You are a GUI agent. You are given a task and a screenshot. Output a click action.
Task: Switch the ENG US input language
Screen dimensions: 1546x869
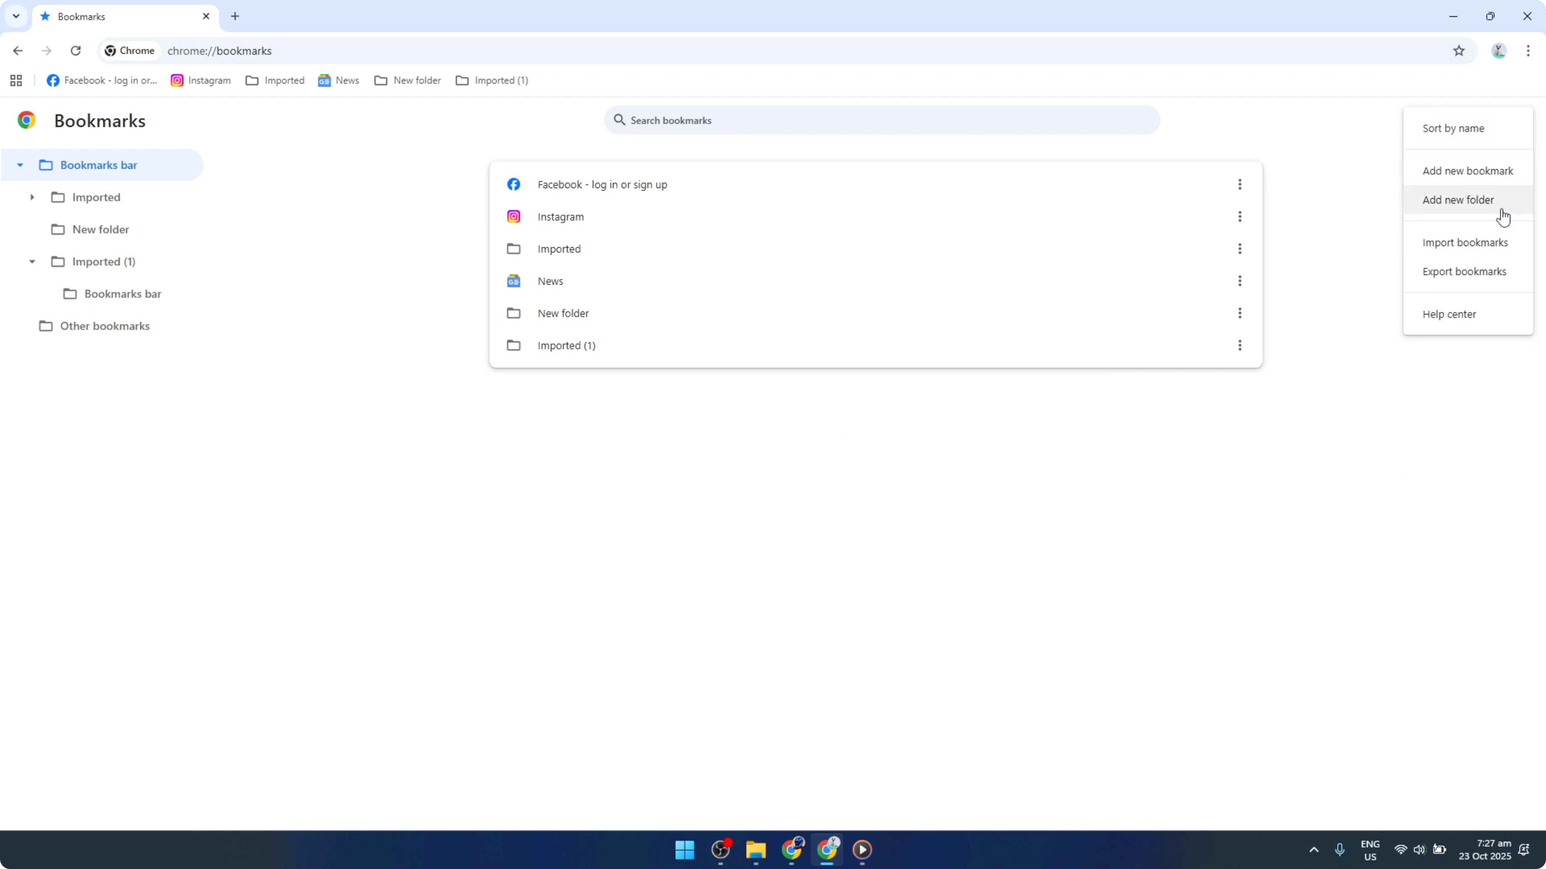point(1370,850)
